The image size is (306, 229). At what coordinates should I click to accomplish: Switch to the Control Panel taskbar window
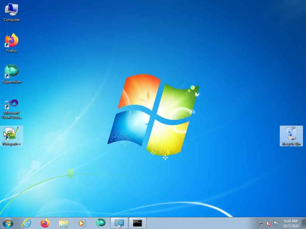(119, 223)
